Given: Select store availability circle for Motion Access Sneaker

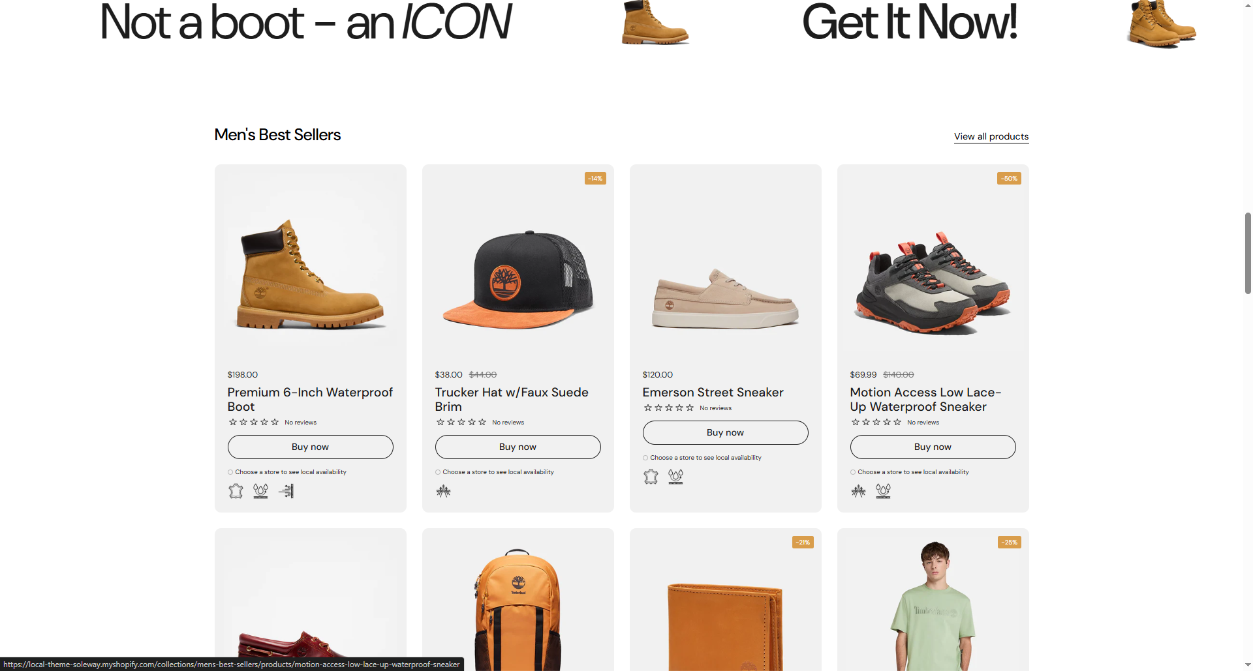Looking at the screenshot, I should click(853, 472).
